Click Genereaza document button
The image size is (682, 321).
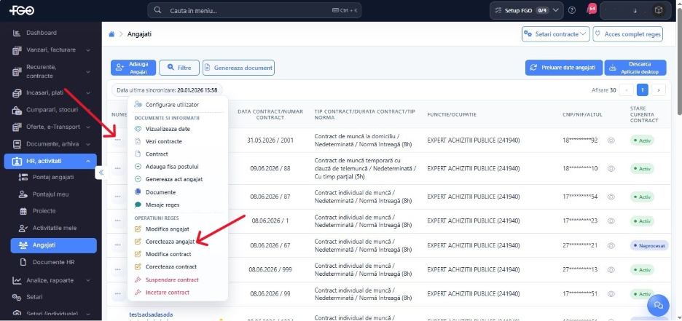[x=238, y=68]
